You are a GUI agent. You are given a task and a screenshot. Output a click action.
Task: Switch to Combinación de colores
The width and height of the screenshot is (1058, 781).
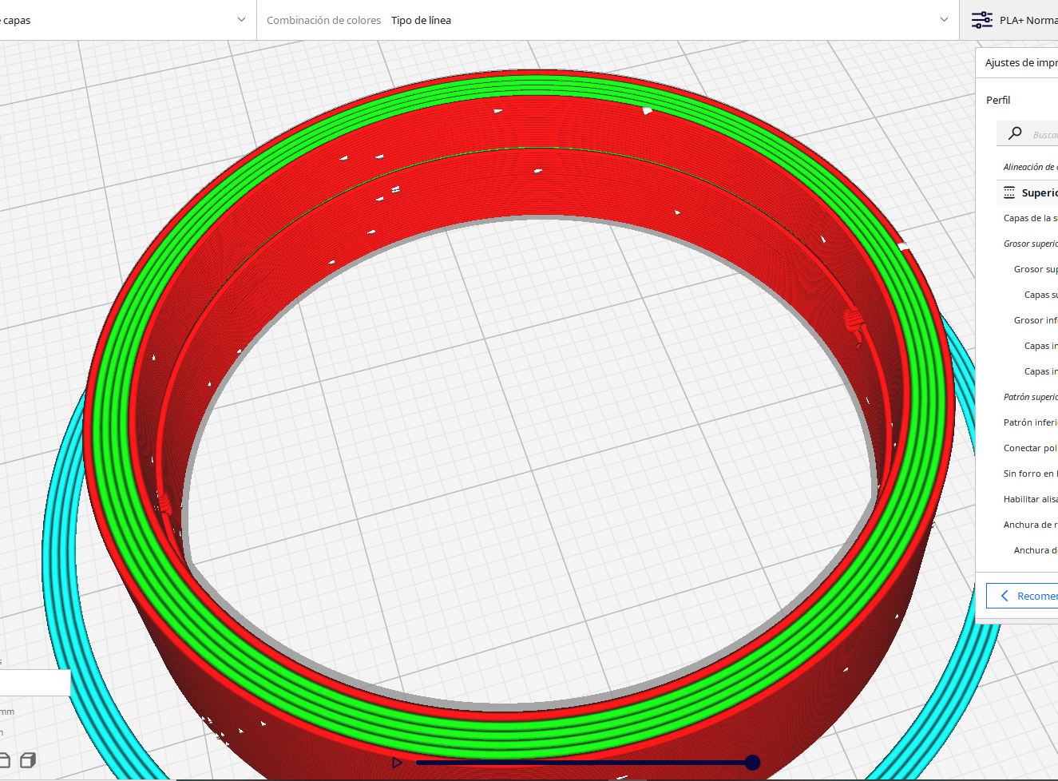pos(323,20)
